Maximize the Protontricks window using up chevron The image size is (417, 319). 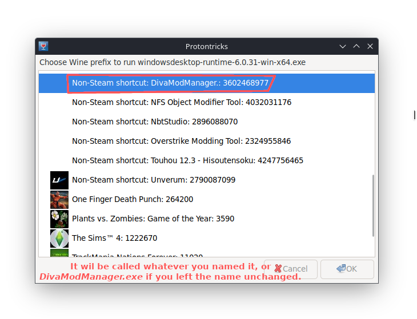tap(356, 46)
